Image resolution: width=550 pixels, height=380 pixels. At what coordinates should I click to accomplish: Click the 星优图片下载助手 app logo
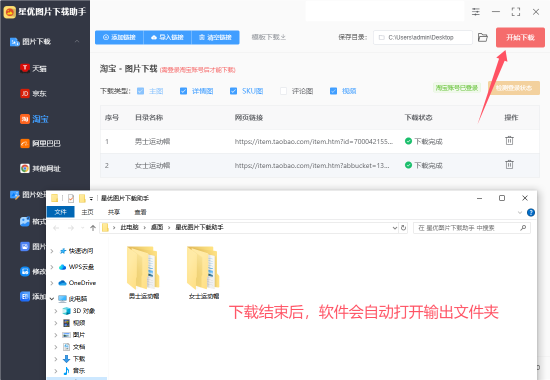[9, 12]
